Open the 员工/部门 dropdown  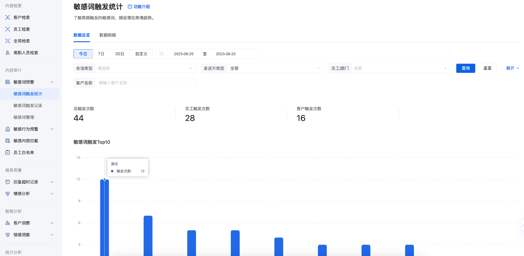click(401, 68)
